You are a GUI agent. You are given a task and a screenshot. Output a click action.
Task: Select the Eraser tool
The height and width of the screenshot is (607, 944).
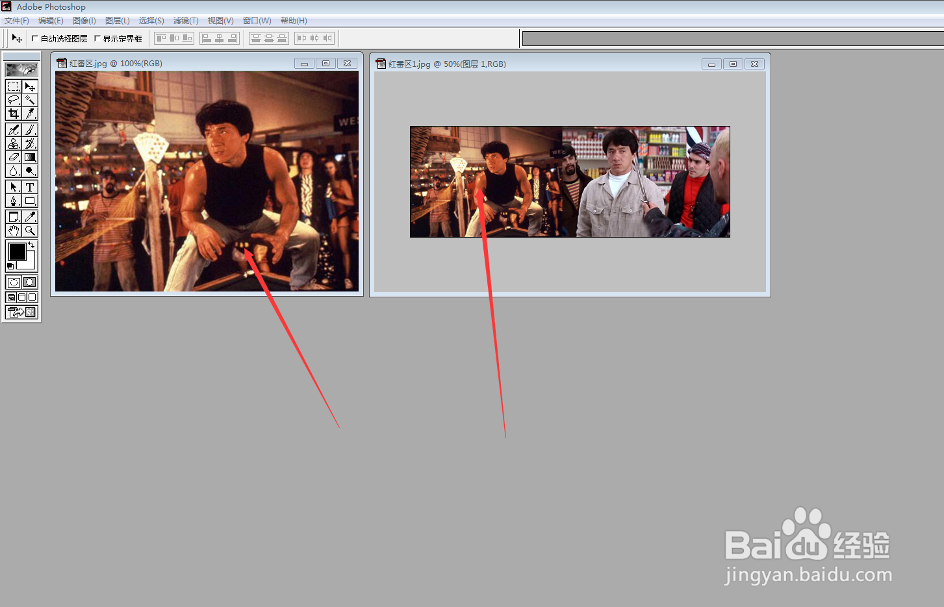[14, 157]
